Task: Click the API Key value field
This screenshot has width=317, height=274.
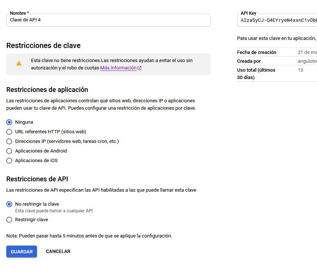Action: (x=277, y=20)
